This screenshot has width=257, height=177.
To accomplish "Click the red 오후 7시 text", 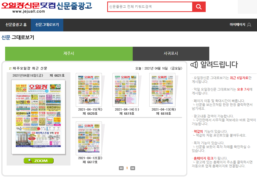I will point(243,89).
